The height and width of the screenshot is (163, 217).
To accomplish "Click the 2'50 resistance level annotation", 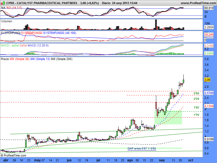I will coord(196,93).
